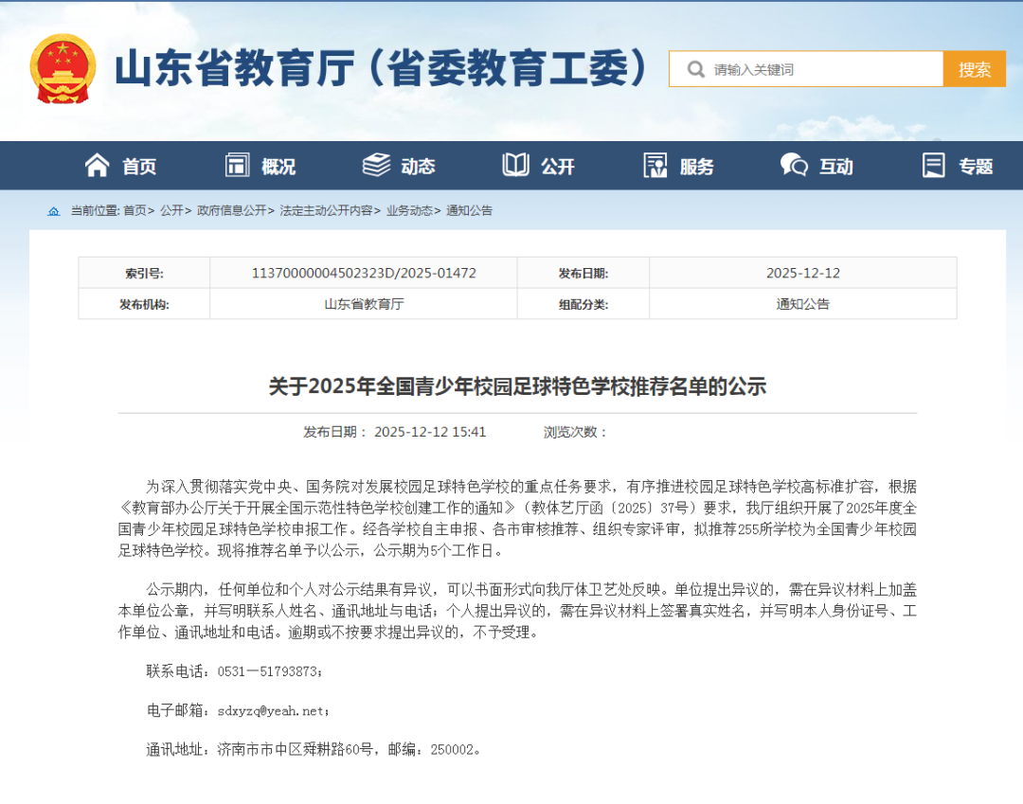
Task: Click the breadcrumb location icon
Action: [54, 211]
